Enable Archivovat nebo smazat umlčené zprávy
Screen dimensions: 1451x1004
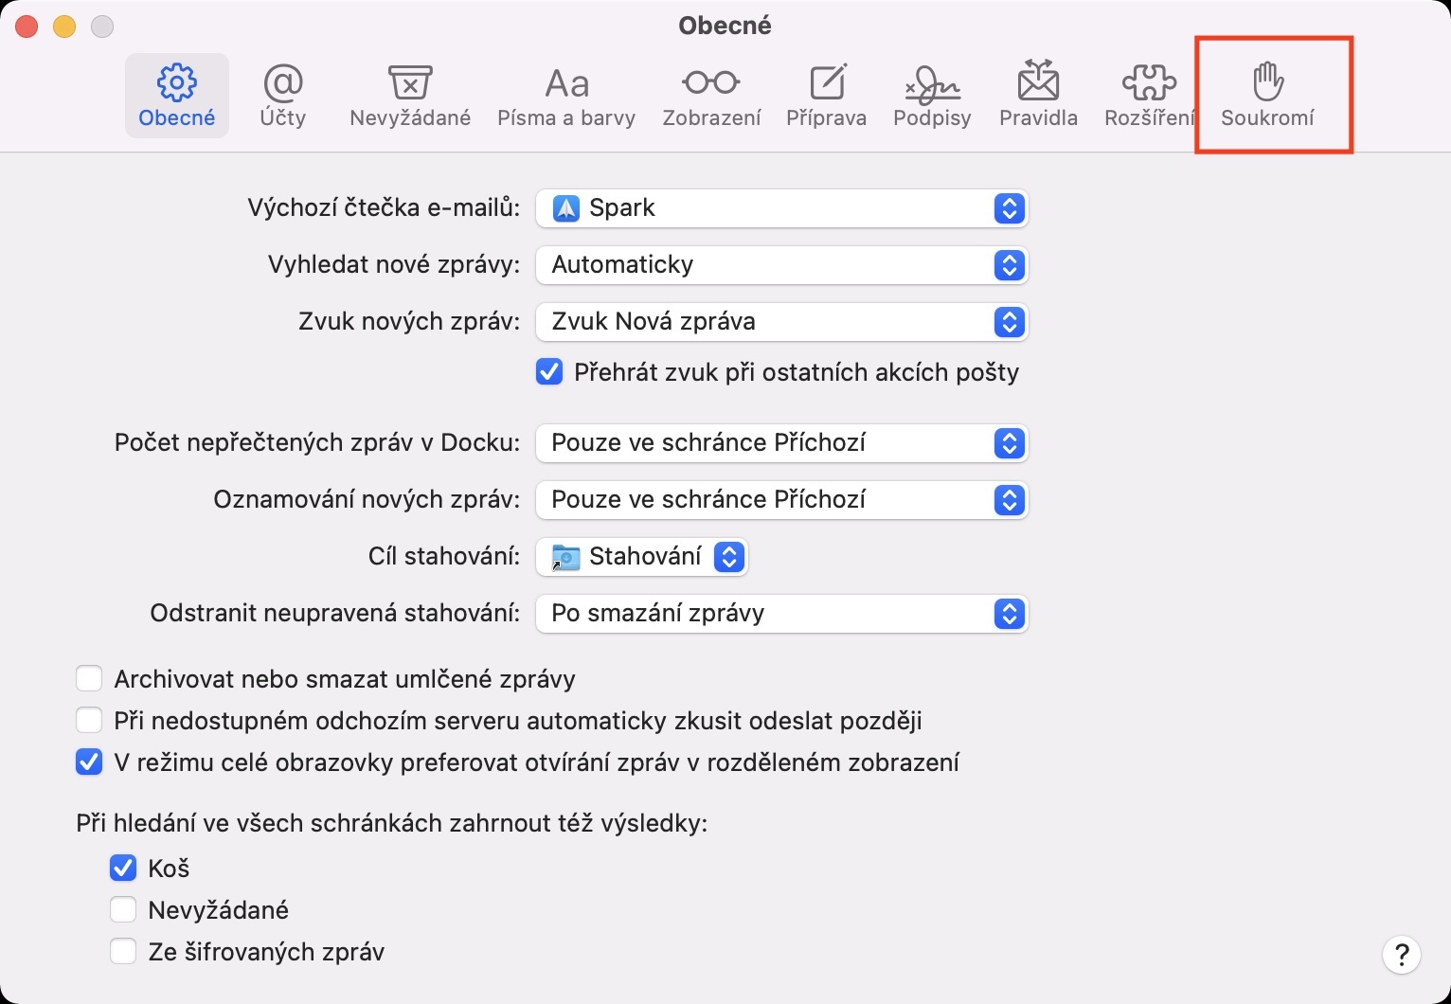(x=89, y=679)
